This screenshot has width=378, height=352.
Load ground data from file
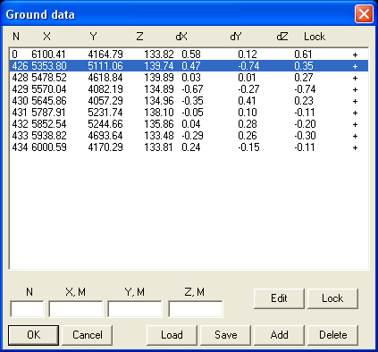pos(172,335)
